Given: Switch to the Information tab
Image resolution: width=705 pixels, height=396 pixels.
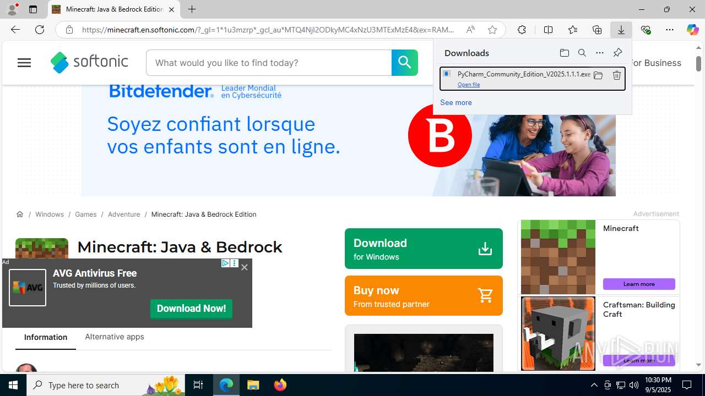Looking at the screenshot, I should pos(46,337).
